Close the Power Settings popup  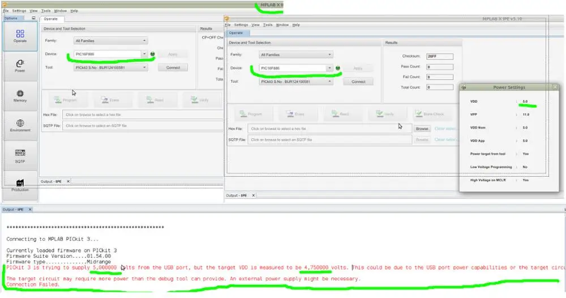click(x=555, y=87)
